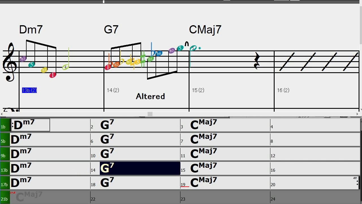Select the CMaj7 chord in bar 15
The image size is (362, 204).
tap(204, 168)
